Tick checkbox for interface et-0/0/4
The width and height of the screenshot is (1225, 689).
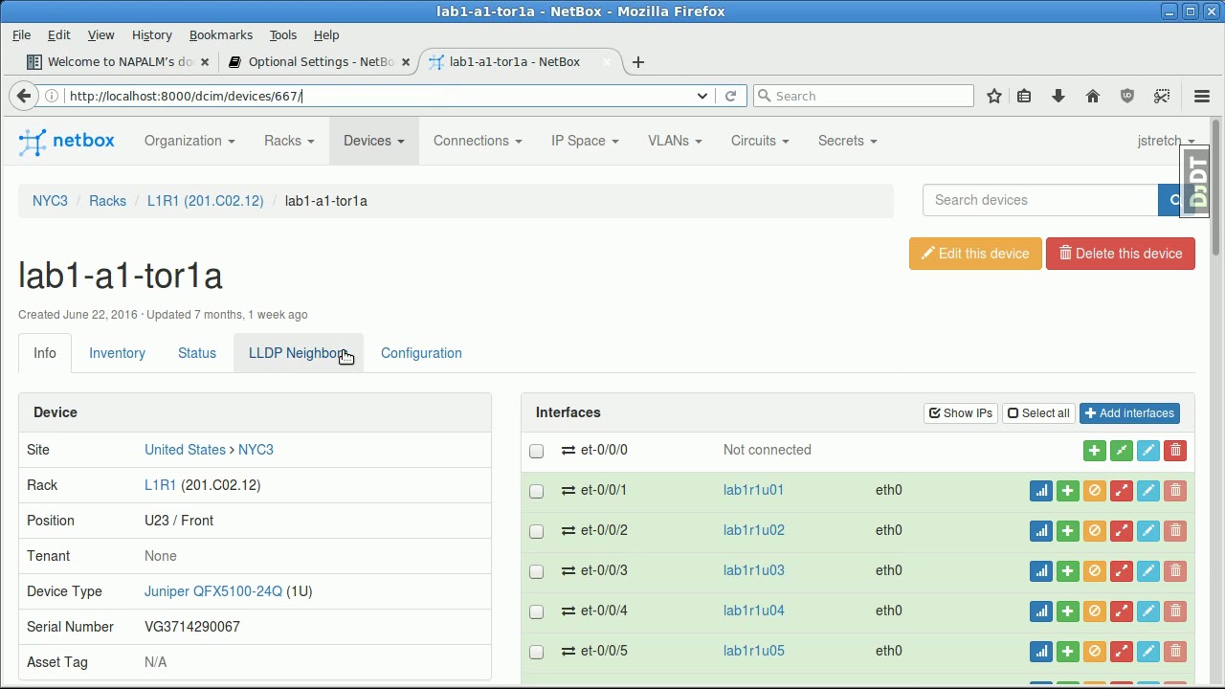coord(536,611)
